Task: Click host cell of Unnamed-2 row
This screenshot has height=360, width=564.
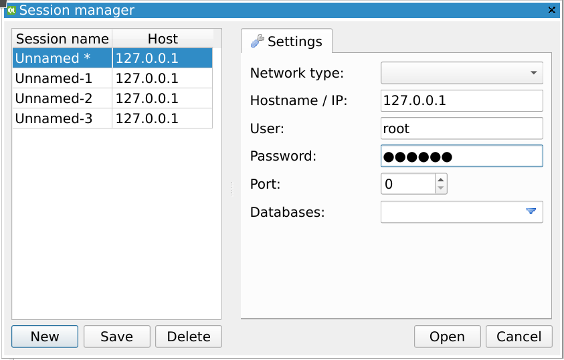Action: (162, 98)
